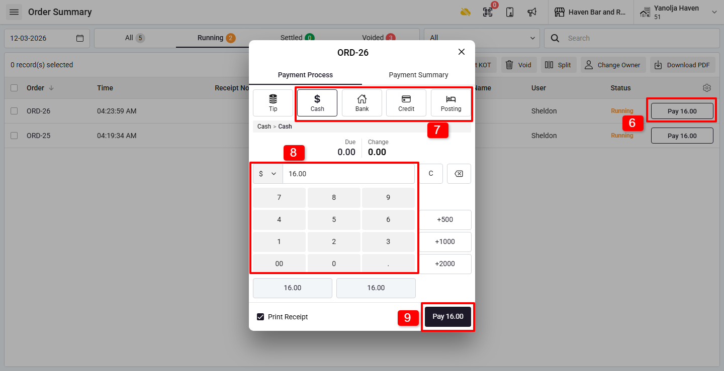The image size is (724, 371).
Task: Click Pay 16.00 for ORD-26 row
Action: point(682,111)
